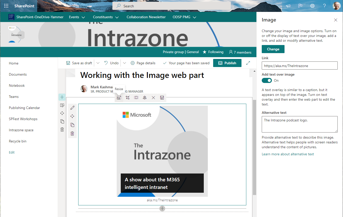Open Teams in the left navigation
The height and width of the screenshot is (217, 343).
coord(14,97)
